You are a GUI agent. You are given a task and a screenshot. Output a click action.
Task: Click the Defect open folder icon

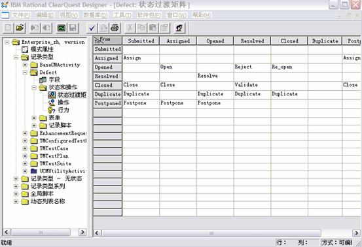click(33, 72)
